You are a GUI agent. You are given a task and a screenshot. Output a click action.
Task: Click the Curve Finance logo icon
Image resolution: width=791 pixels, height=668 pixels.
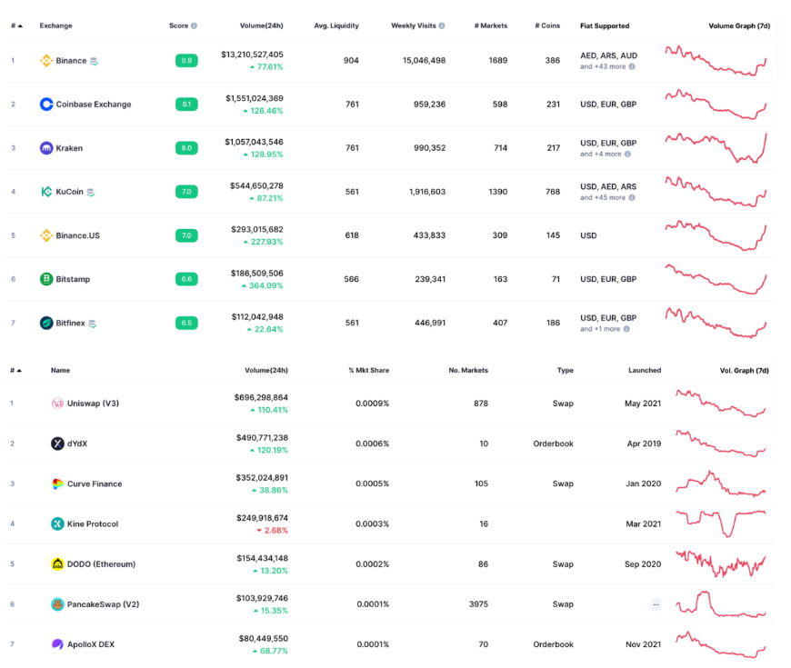pos(57,484)
